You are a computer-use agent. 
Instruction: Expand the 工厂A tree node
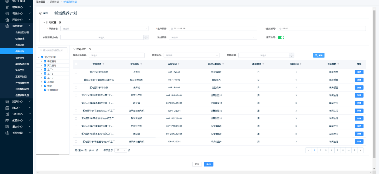point(41,70)
